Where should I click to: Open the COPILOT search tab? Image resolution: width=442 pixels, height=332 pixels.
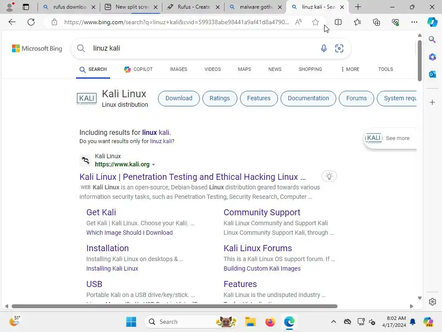tap(138, 69)
